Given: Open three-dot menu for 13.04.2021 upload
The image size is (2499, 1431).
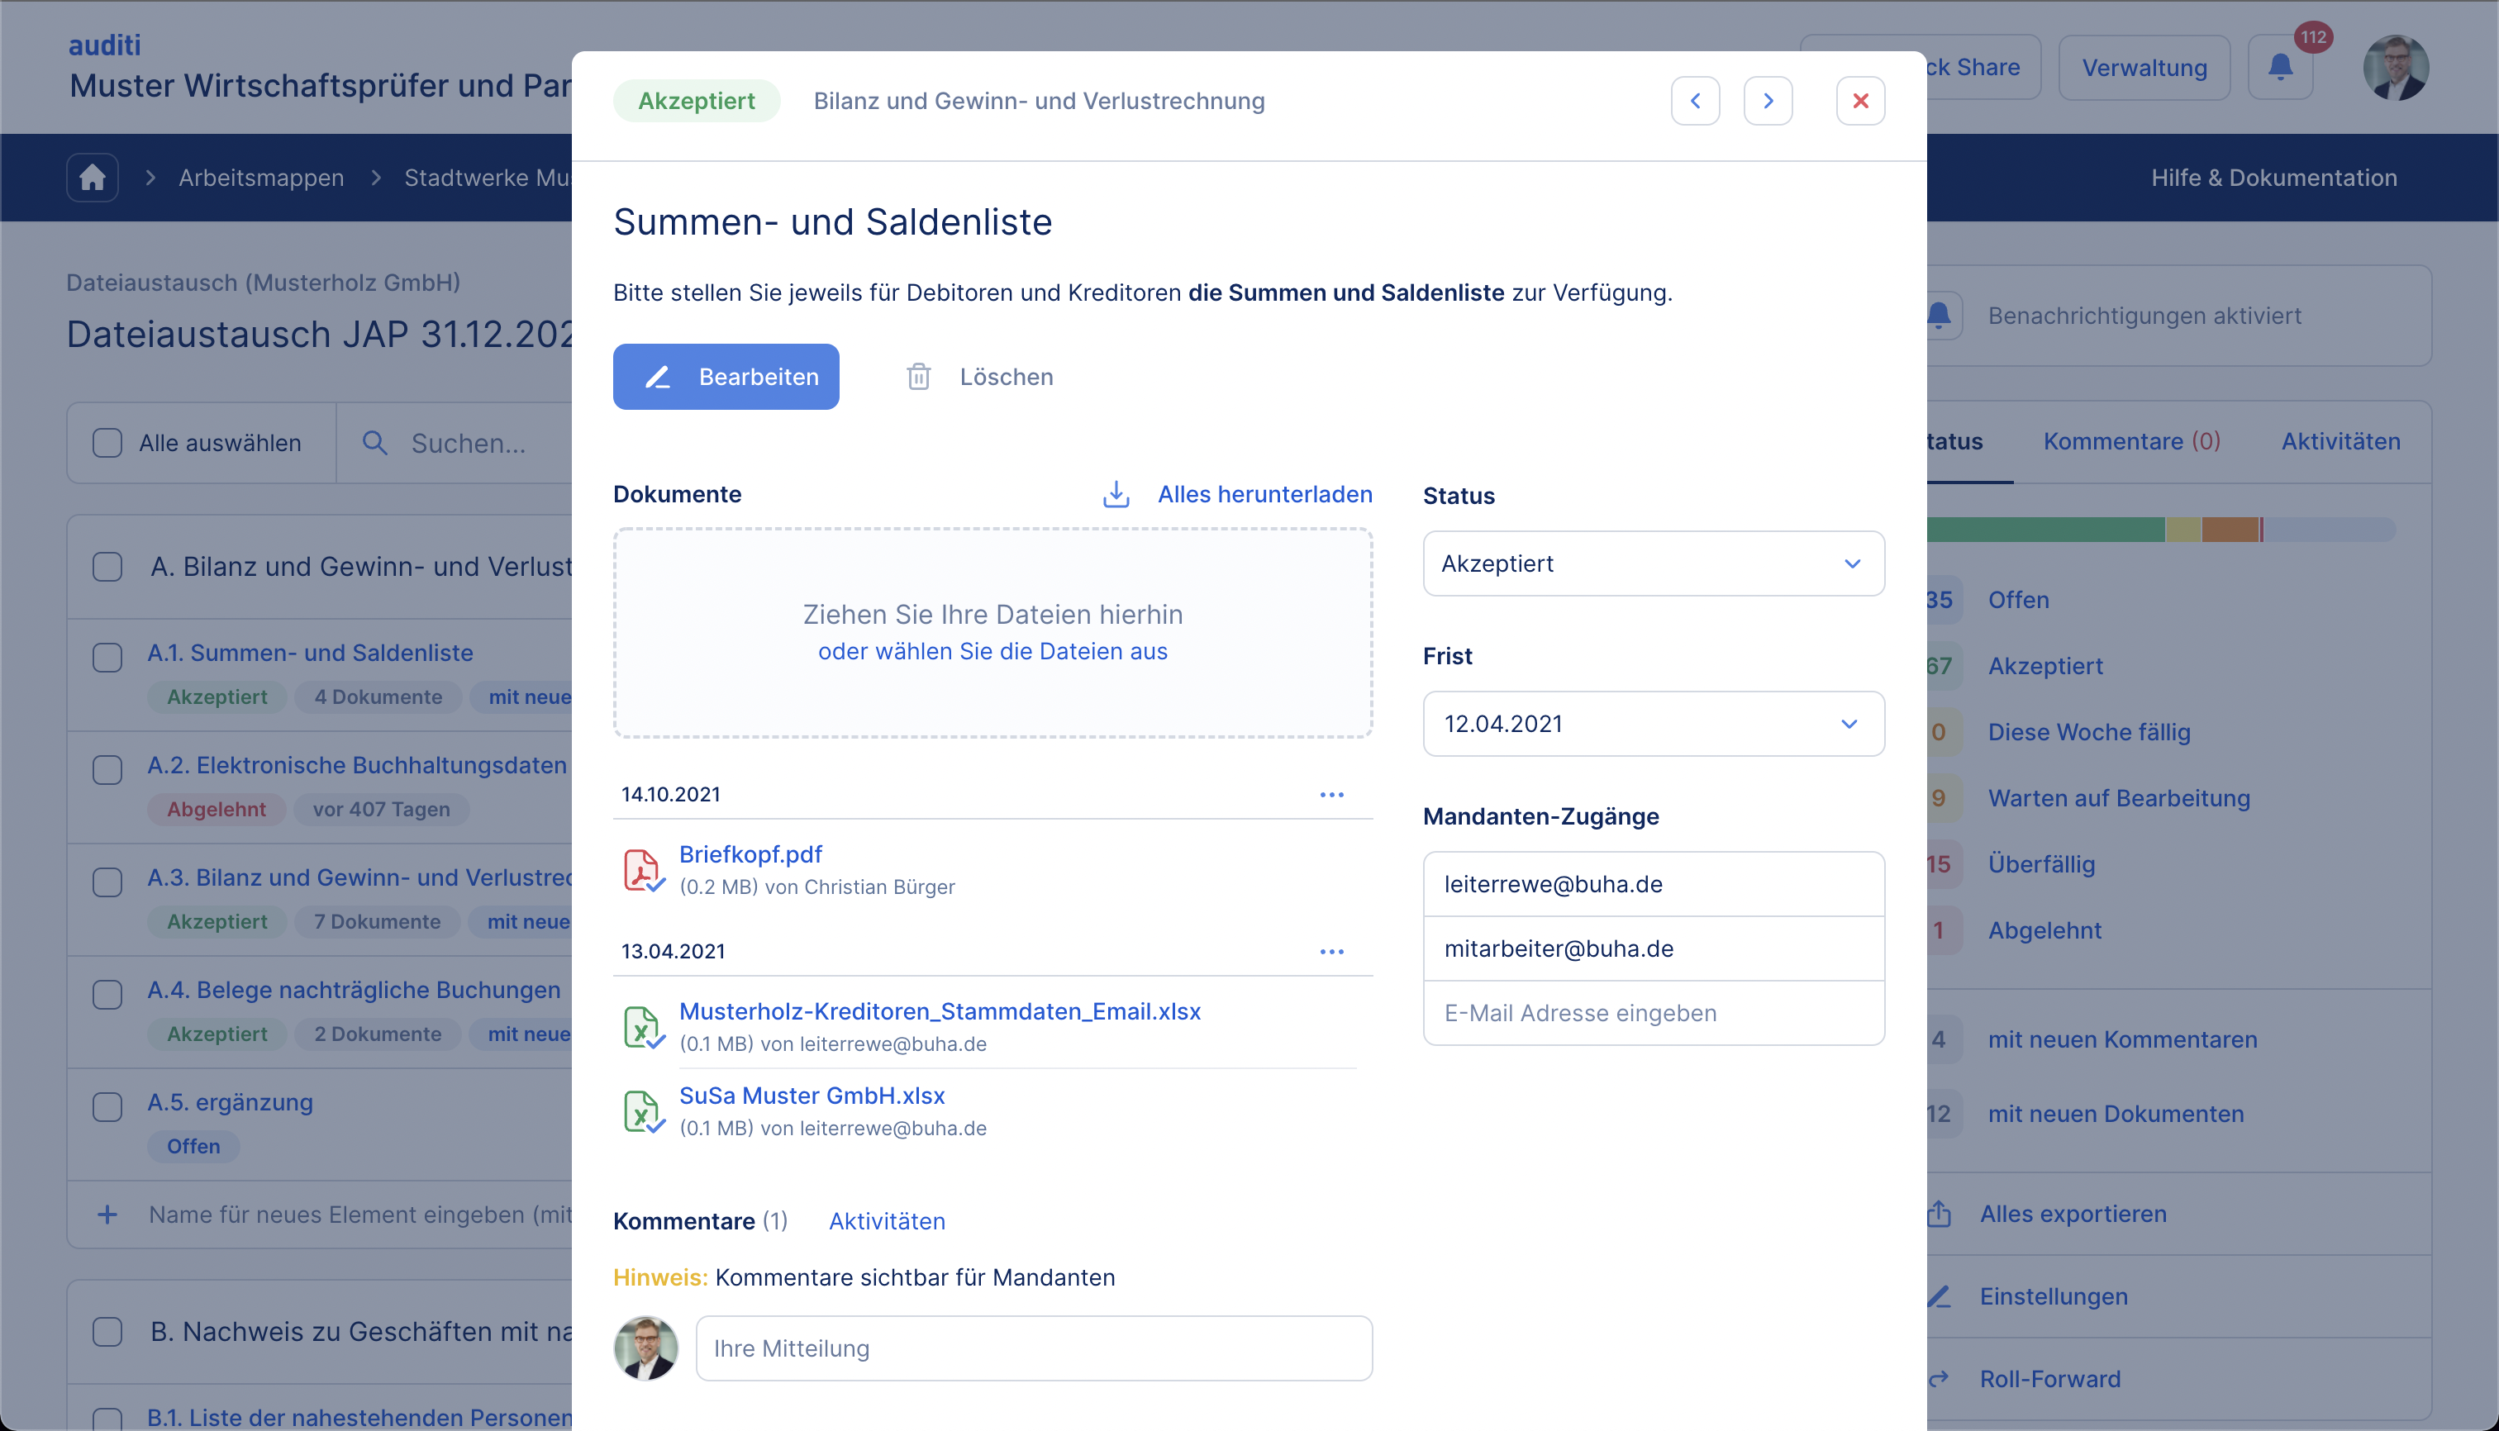Looking at the screenshot, I should 1331,951.
